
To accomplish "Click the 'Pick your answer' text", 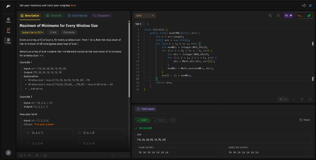I will click(x=44, y=124).
